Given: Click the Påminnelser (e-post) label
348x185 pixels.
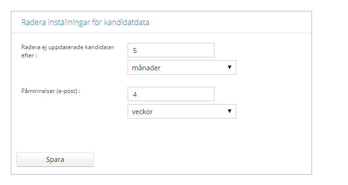Looking at the screenshot, I should (x=51, y=91).
